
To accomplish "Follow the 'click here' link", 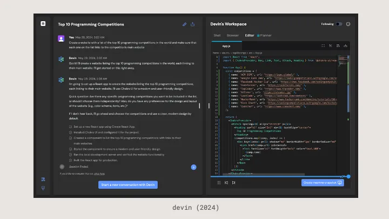I will click(99, 174).
